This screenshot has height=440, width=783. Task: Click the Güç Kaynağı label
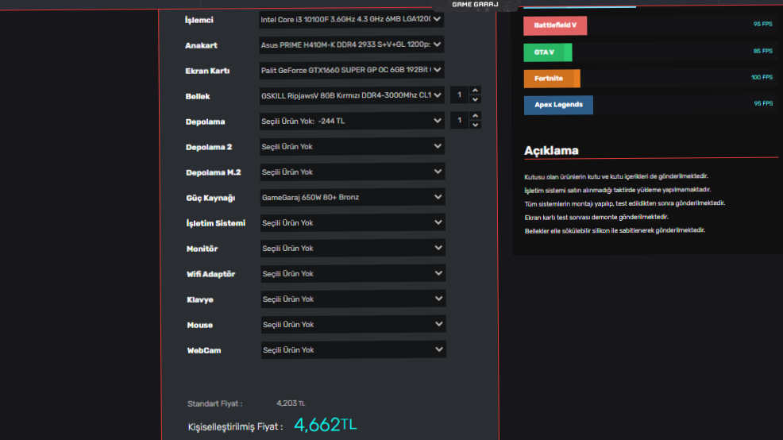210,199
